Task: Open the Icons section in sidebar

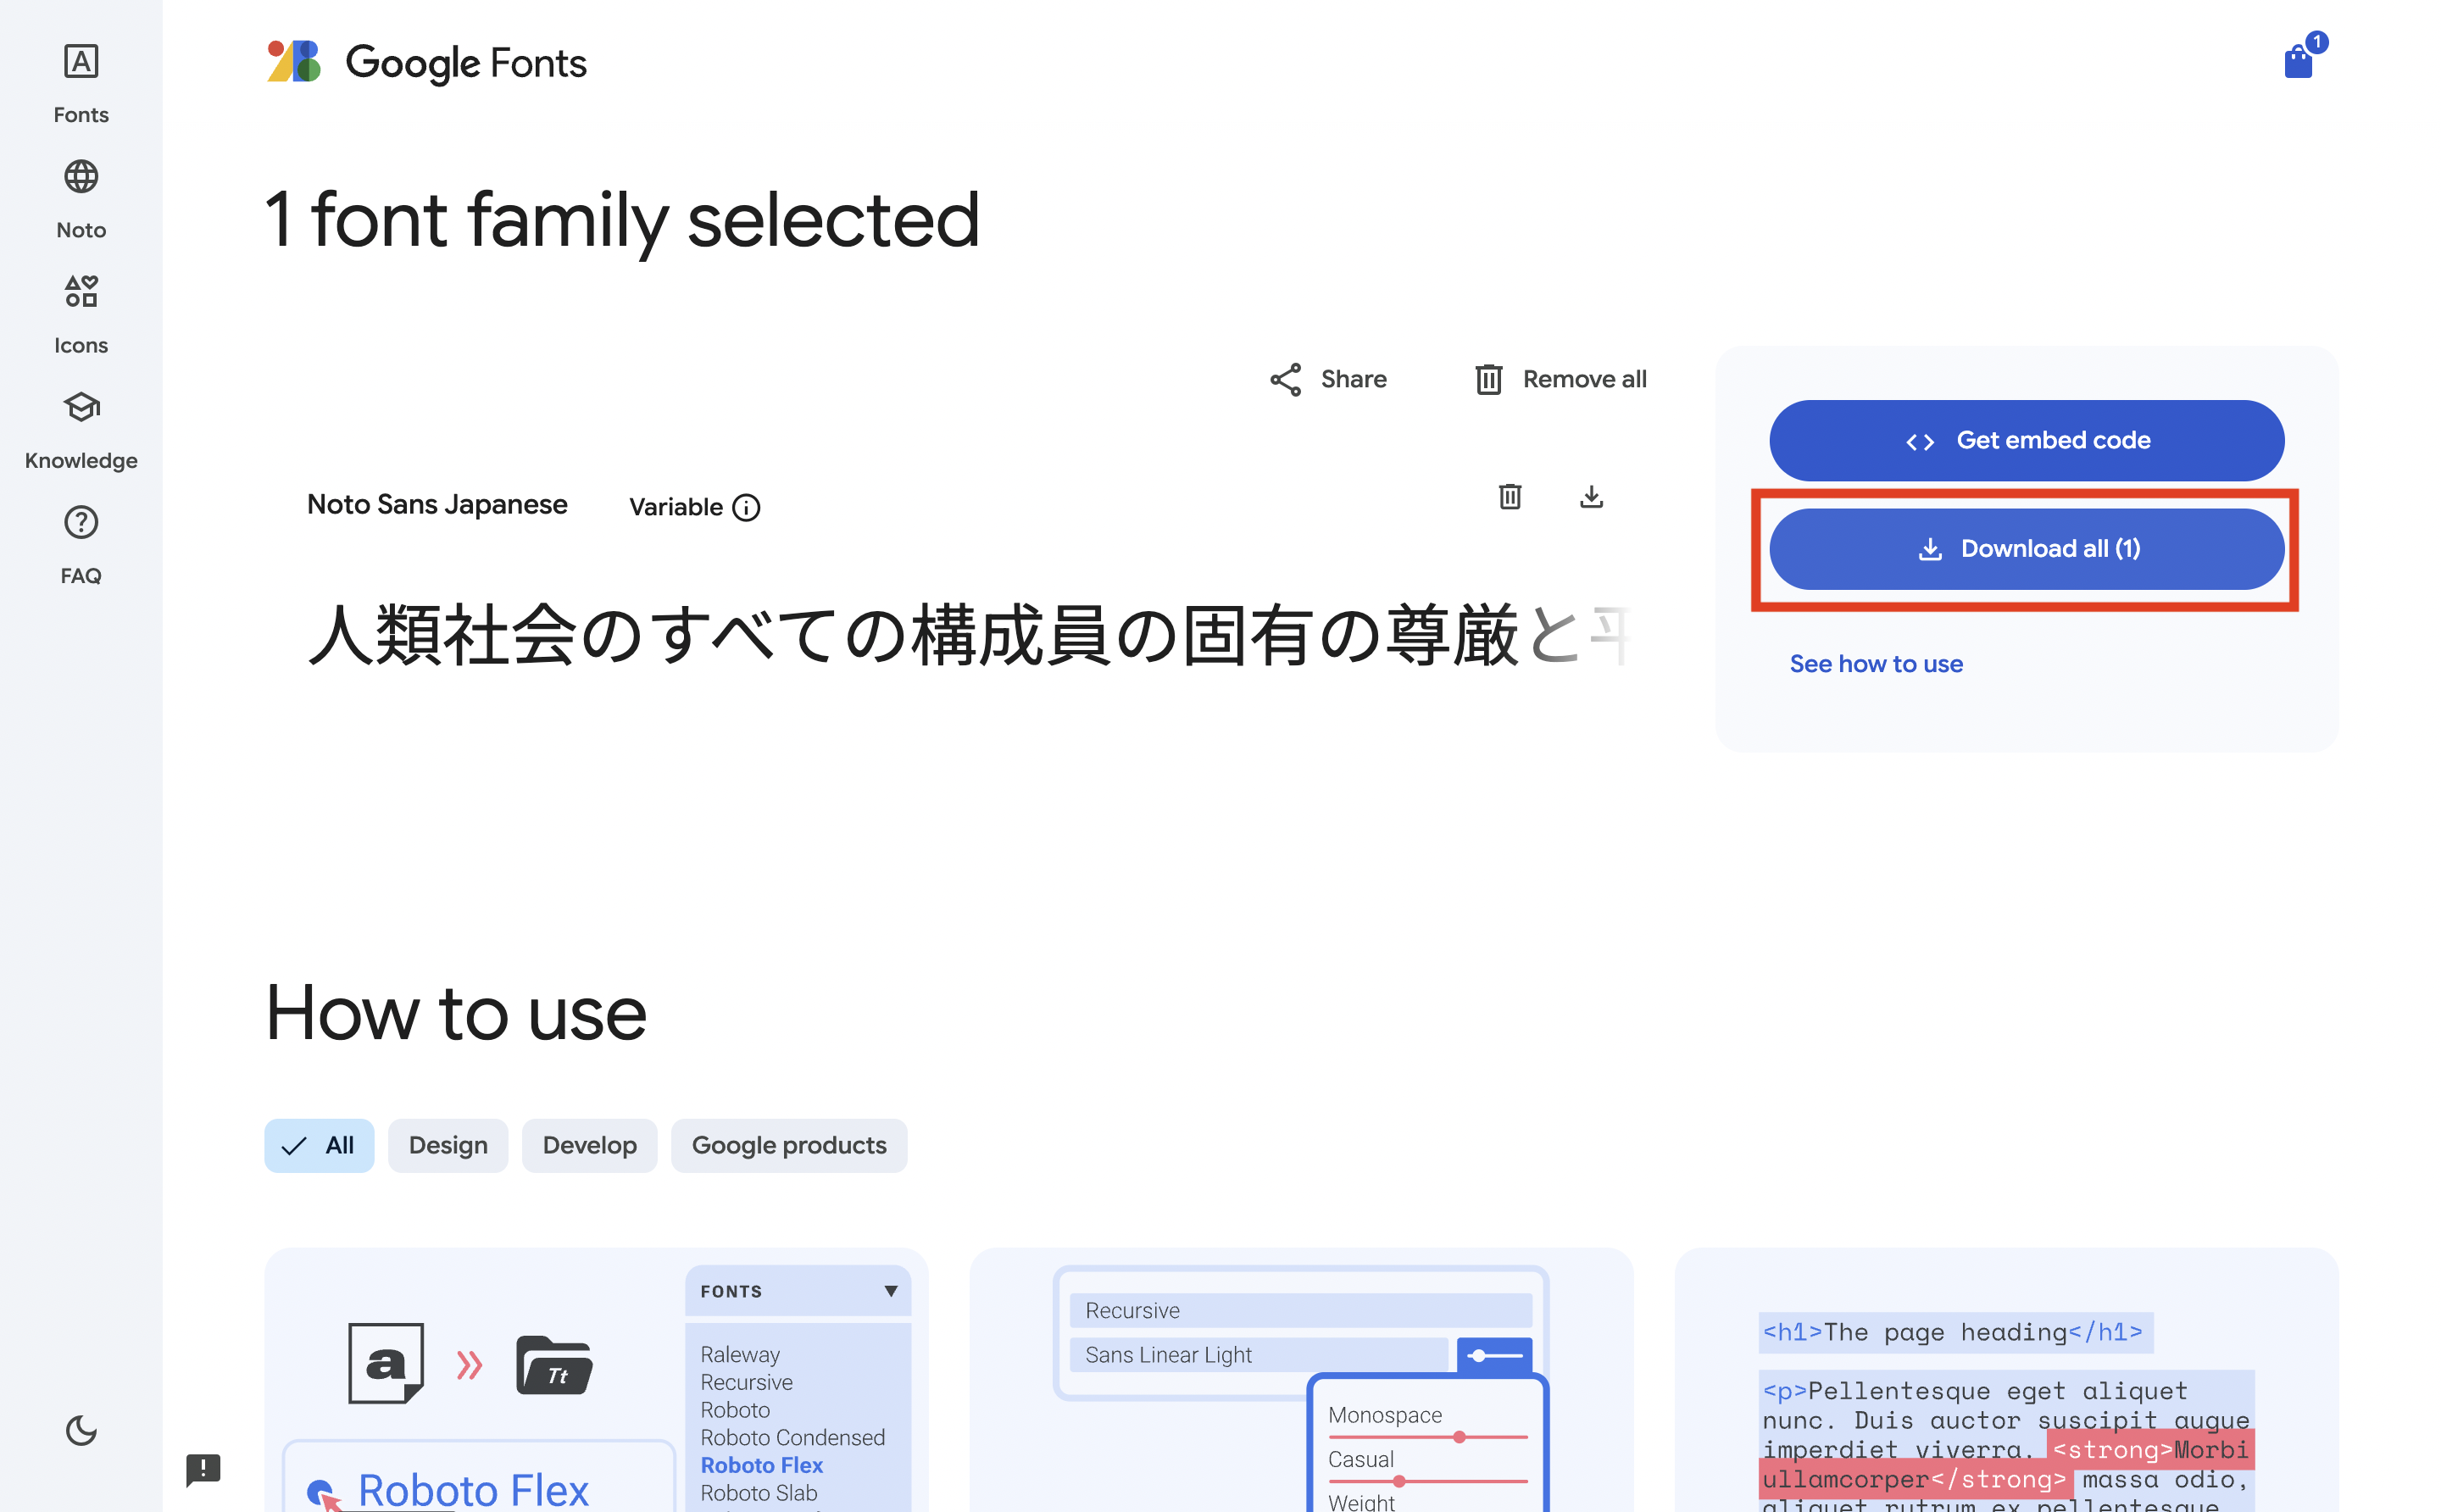Action: [81, 315]
